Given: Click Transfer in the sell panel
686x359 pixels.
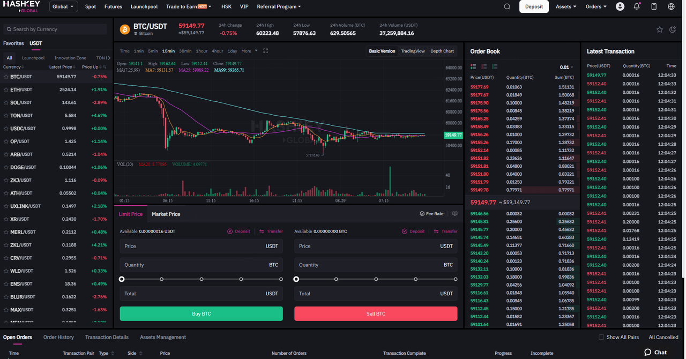Looking at the screenshot, I should 445,231.
